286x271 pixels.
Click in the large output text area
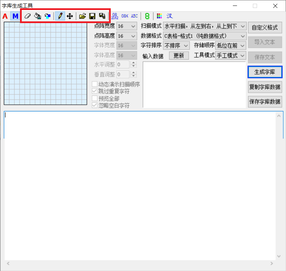coord(140,186)
